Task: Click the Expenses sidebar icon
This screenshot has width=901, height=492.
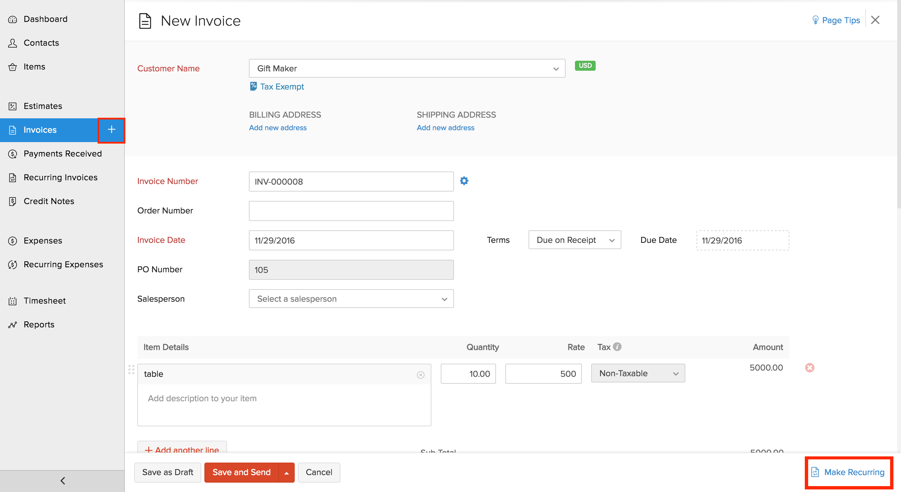Action: [x=13, y=240]
